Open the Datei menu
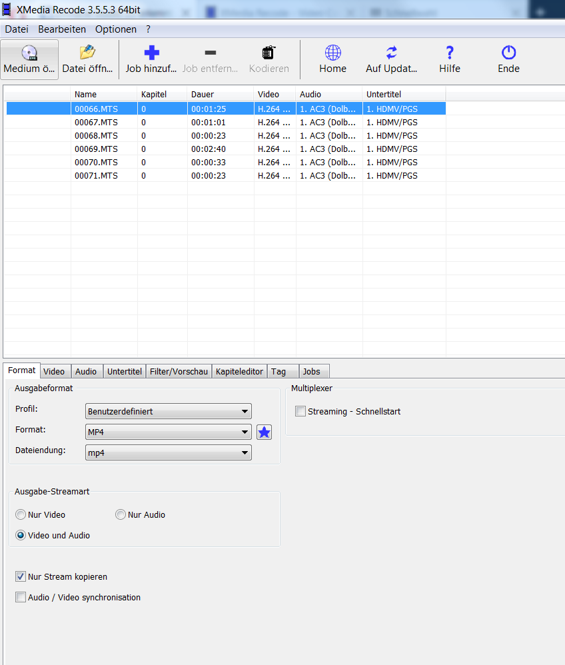565x665 pixels. (17, 29)
